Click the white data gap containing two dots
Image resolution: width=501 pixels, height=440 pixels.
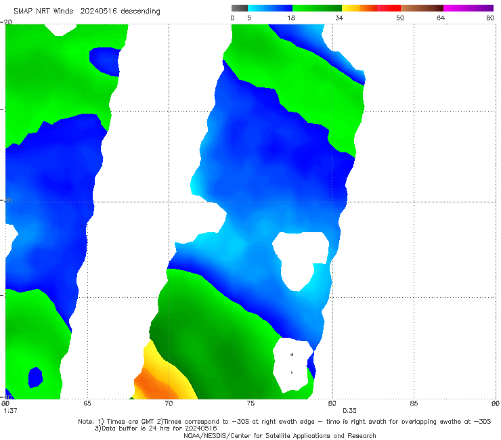(292, 364)
